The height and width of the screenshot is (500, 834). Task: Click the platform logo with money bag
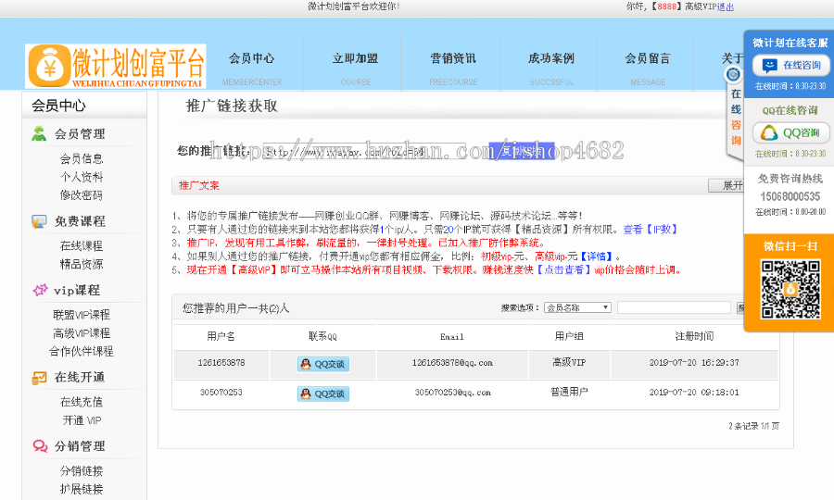(116, 66)
